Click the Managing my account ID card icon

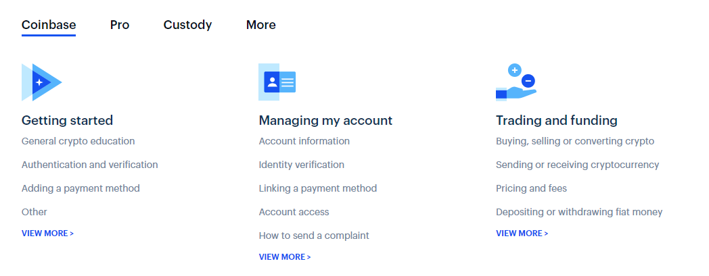[x=277, y=82]
